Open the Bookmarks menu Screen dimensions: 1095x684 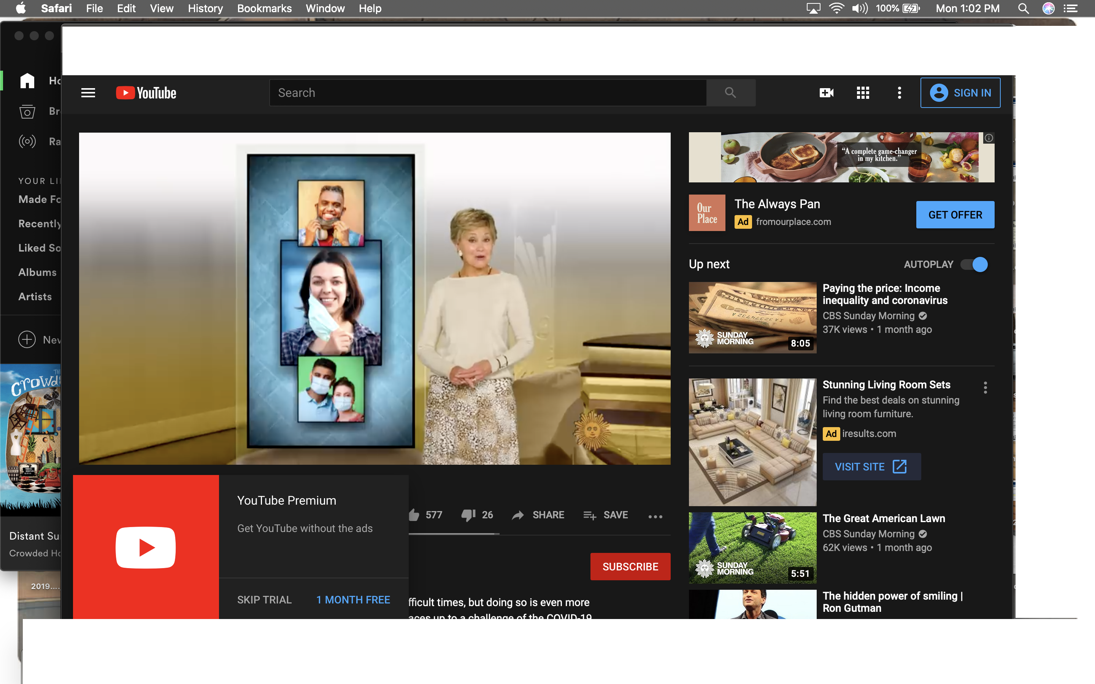[x=264, y=8]
